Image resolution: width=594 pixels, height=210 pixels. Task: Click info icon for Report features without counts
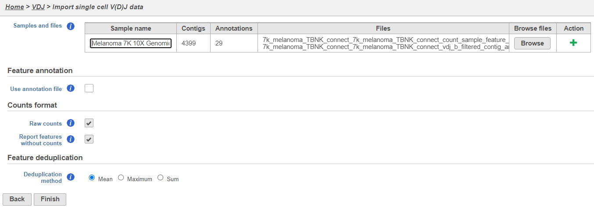(71, 140)
